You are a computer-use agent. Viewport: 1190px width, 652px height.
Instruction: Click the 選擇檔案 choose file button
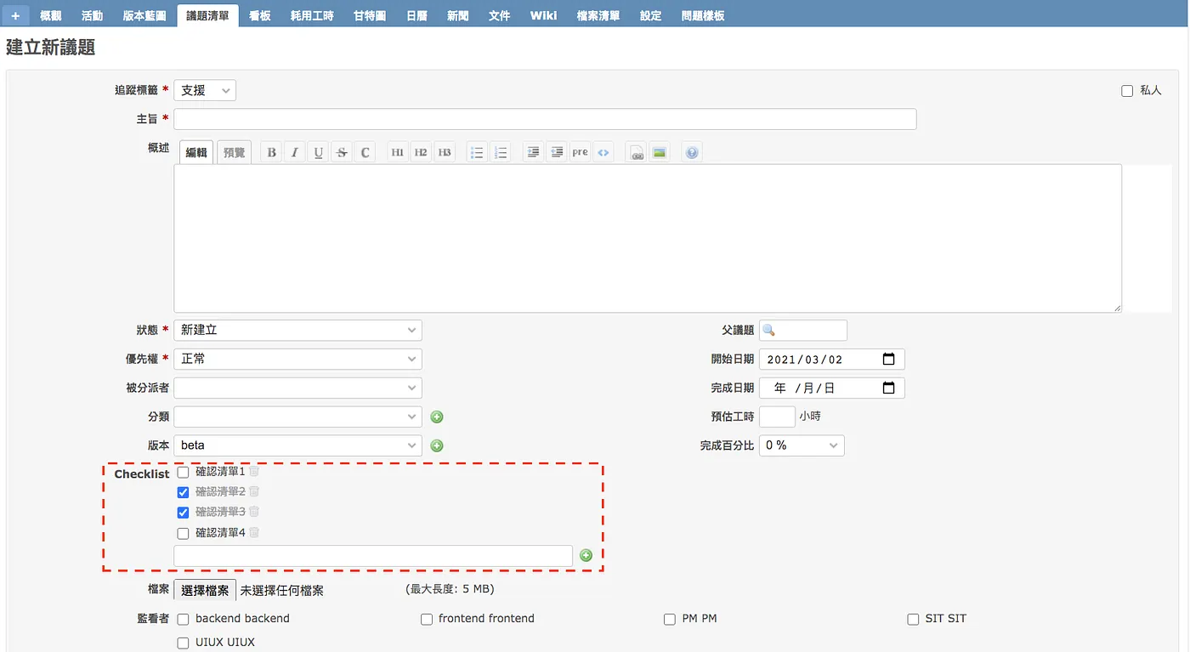(205, 590)
